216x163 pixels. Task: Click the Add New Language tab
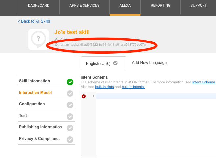point(149,63)
